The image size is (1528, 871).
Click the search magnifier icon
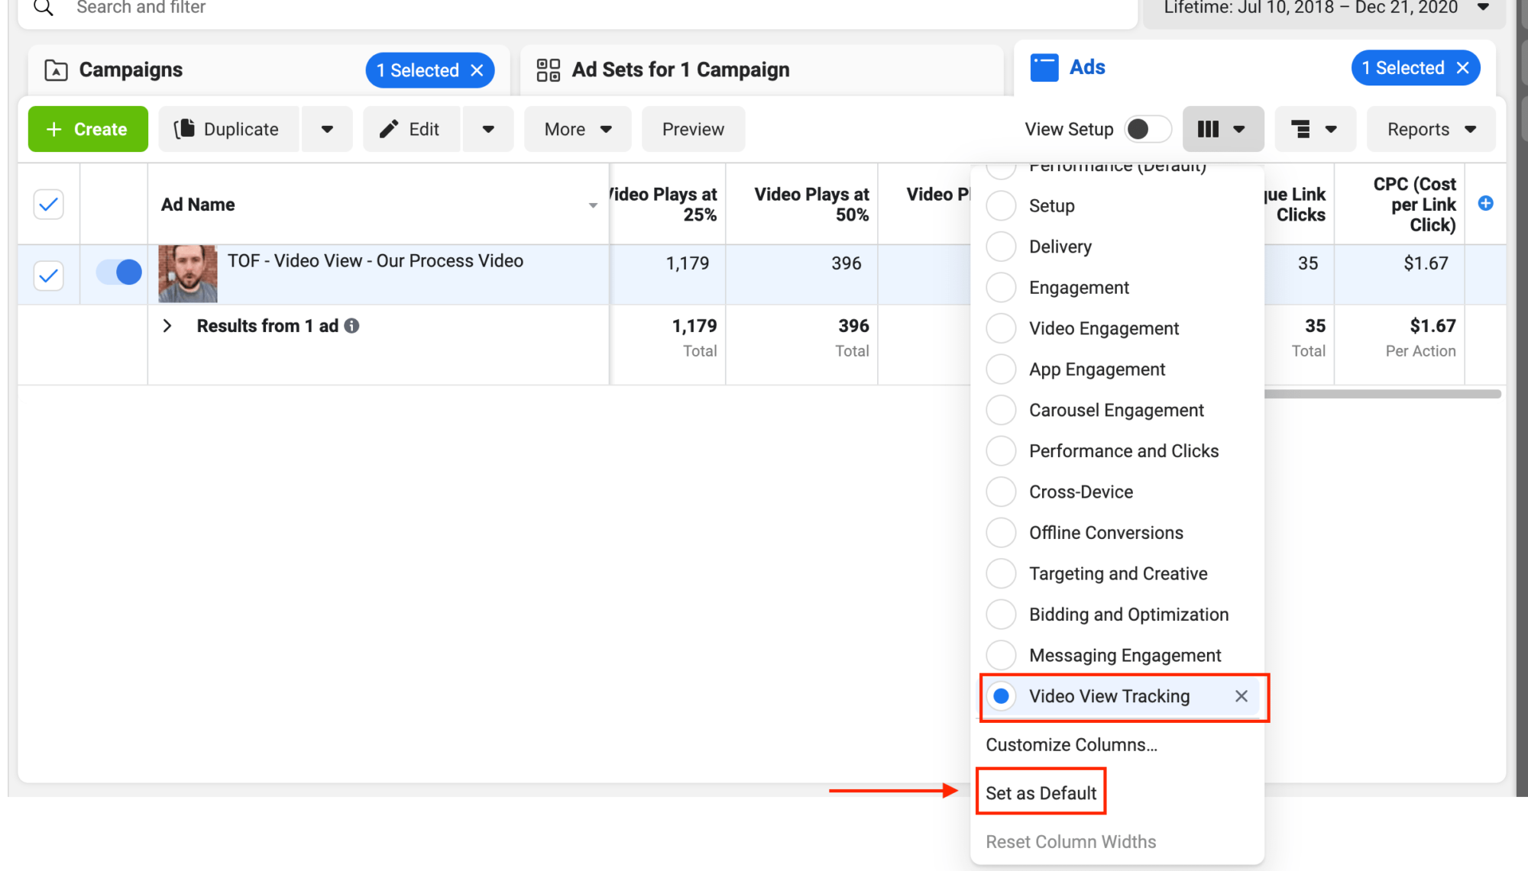point(44,8)
